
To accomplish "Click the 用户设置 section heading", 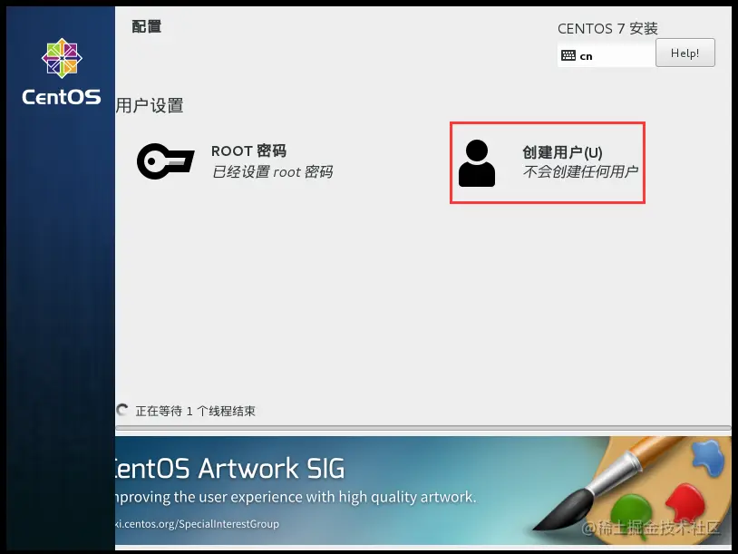I will [150, 105].
